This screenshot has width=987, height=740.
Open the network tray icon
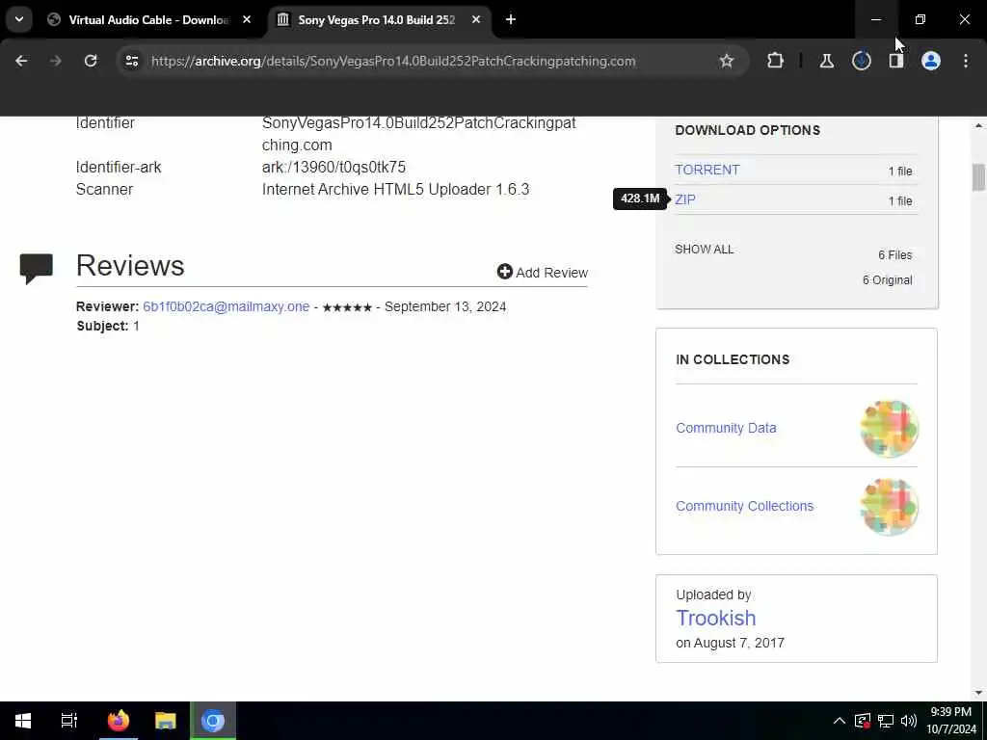pos(886,721)
